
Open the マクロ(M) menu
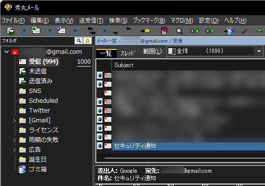[182, 21]
